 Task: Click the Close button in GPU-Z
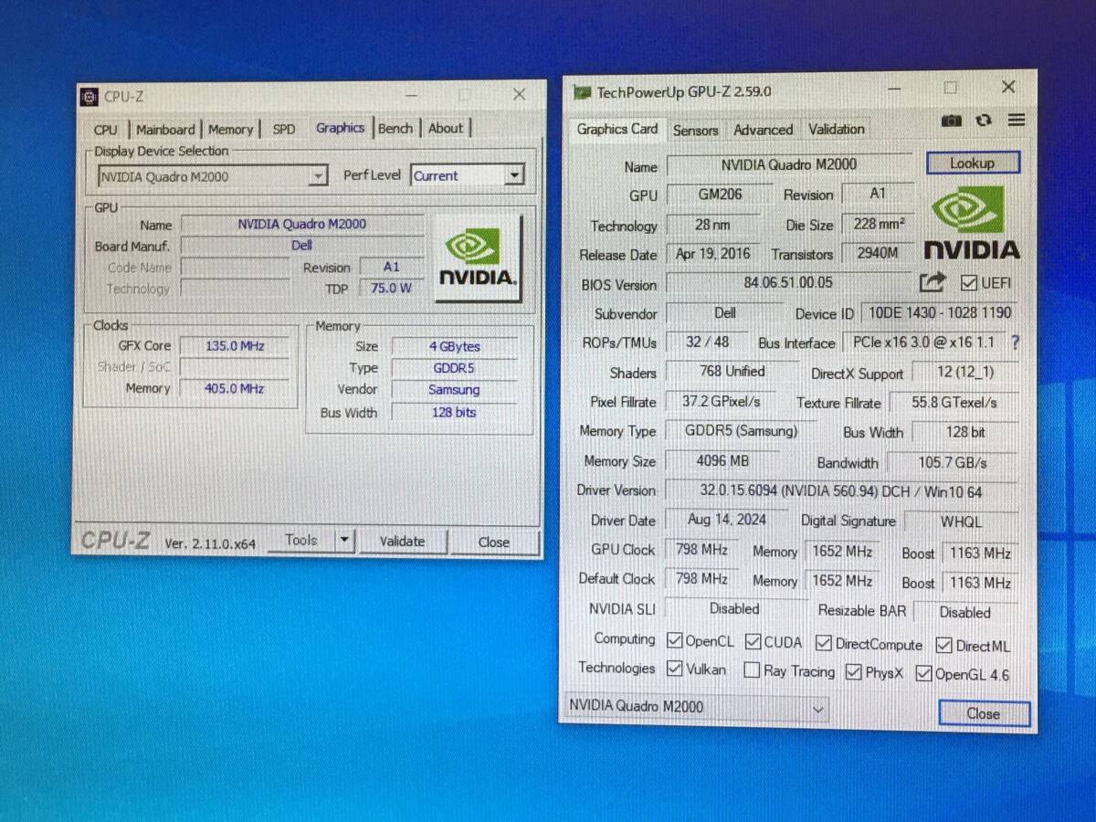(x=984, y=714)
